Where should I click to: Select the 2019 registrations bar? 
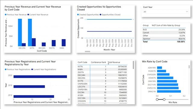(x=29, y=87)
